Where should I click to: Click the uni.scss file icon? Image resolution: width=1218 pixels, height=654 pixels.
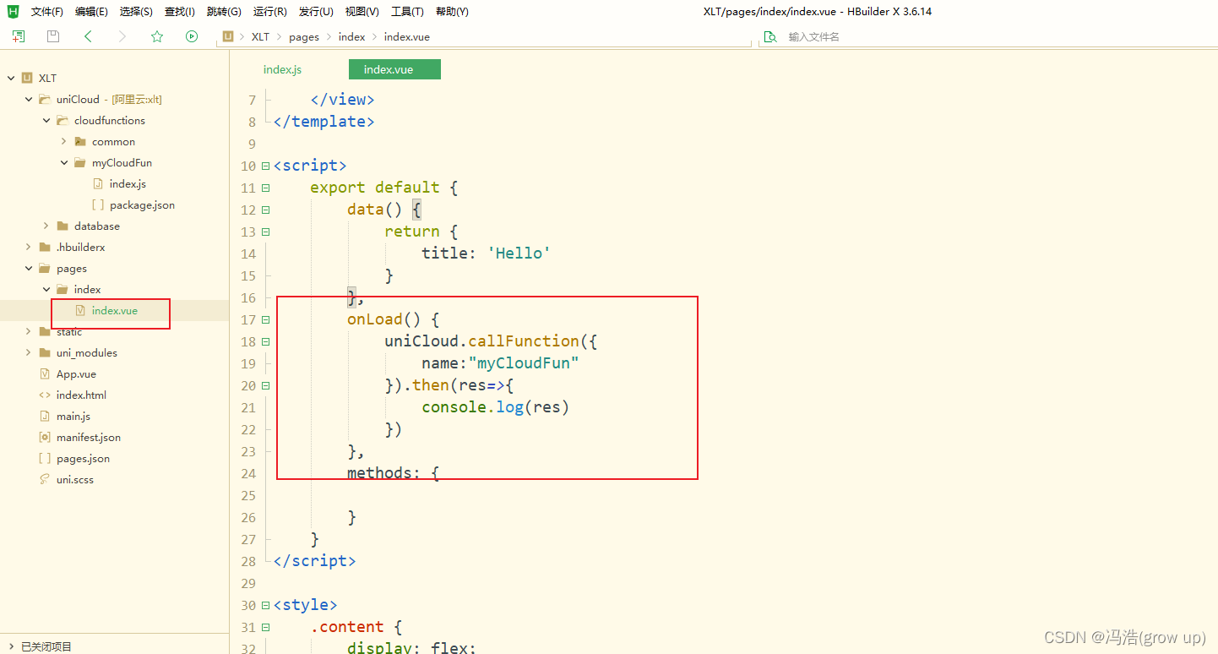[x=45, y=479]
